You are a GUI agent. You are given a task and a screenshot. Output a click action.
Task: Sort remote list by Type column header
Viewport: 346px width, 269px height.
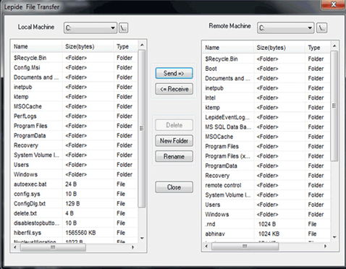point(318,48)
